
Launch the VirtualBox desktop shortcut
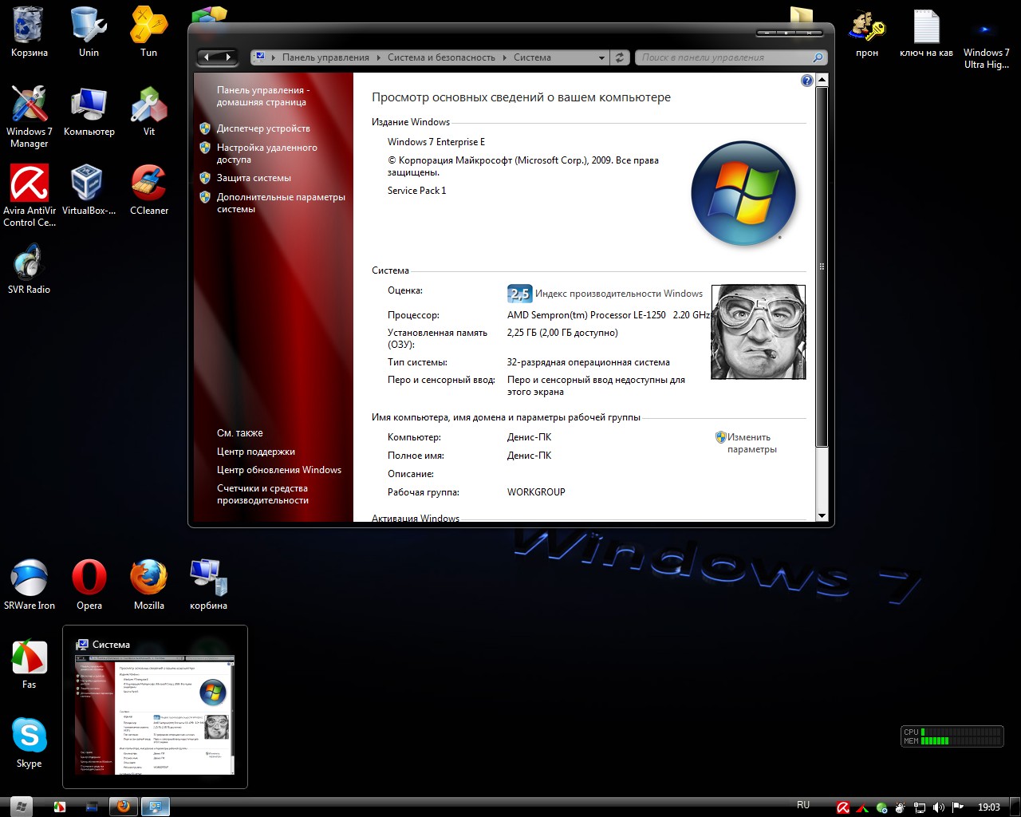(x=89, y=190)
